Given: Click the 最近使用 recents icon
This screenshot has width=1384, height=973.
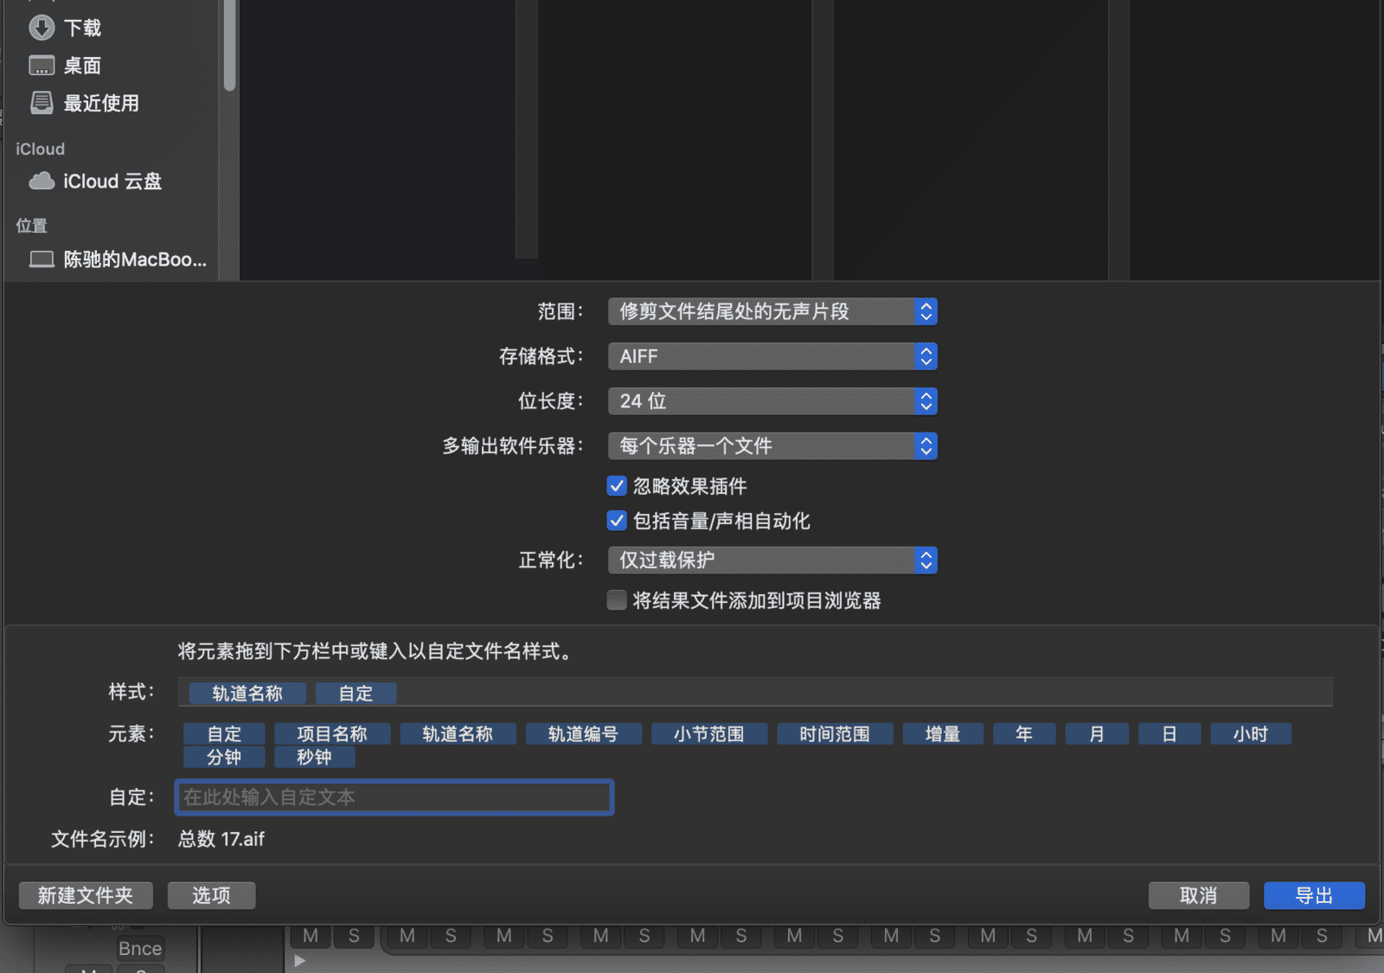Looking at the screenshot, I should point(42,103).
